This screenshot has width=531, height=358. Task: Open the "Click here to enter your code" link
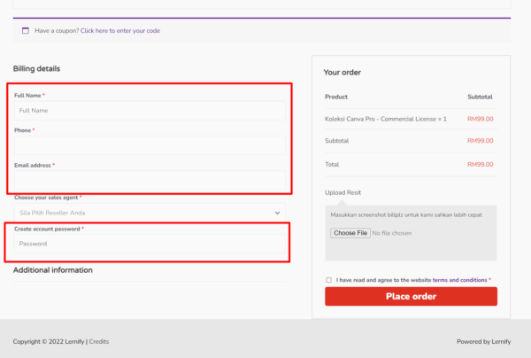pyautogui.click(x=119, y=30)
